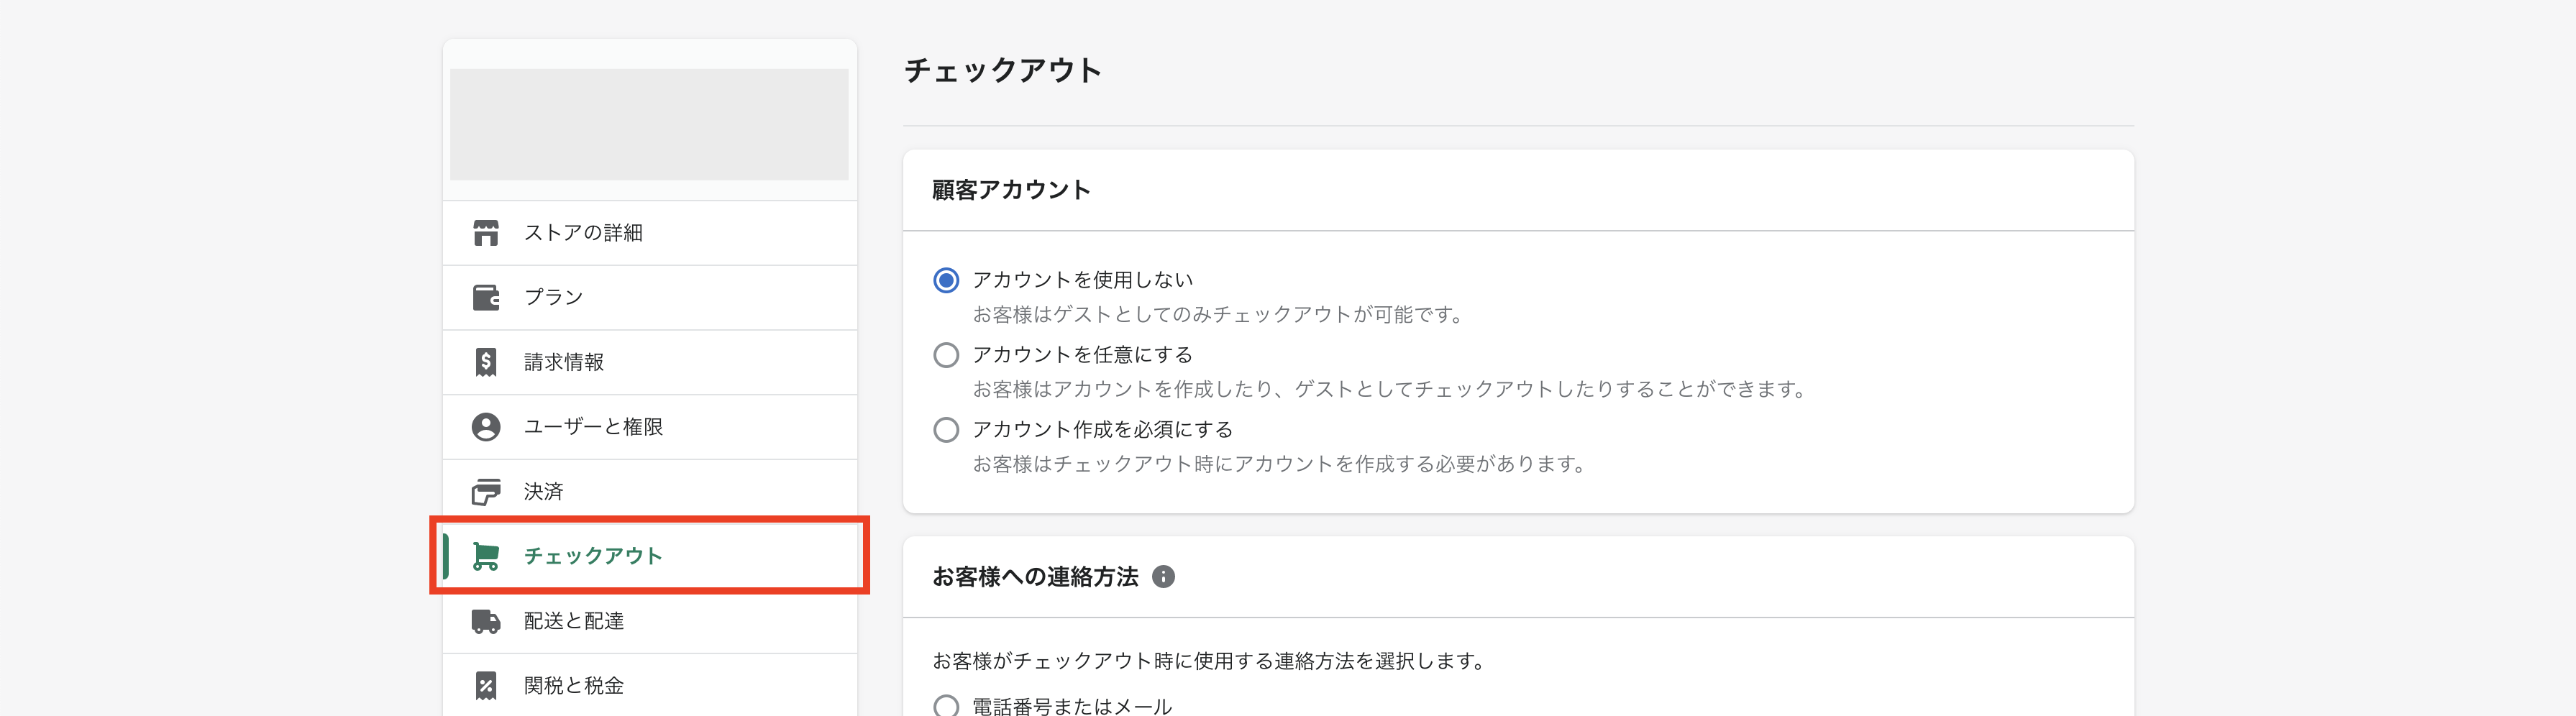The height and width of the screenshot is (716, 2576).
Task: Go to the 請求情報 settings page
Action: pyautogui.click(x=650, y=362)
